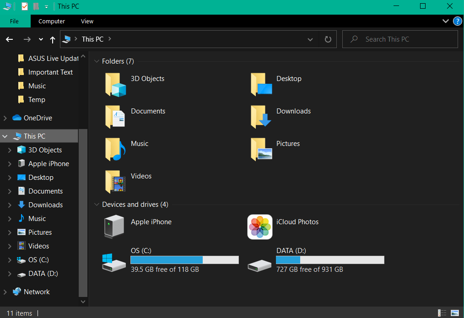Click the Properties quick access toolbar icon
This screenshot has height=318, width=464.
[25, 6]
